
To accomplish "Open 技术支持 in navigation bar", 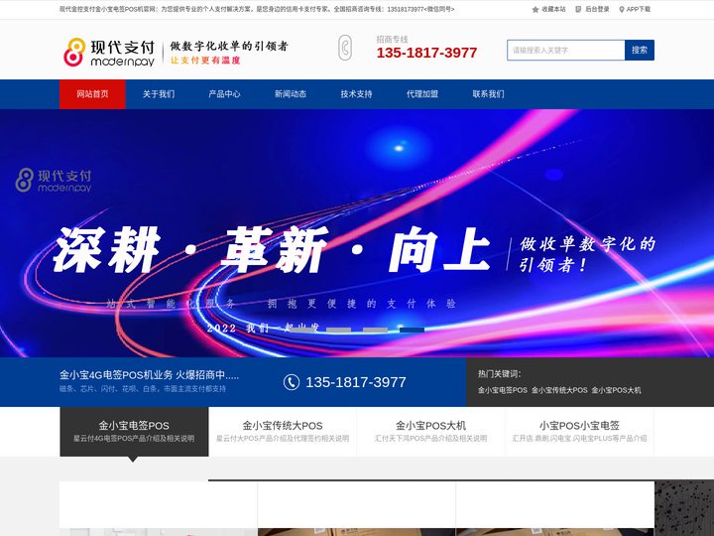I will [x=357, y=94].
